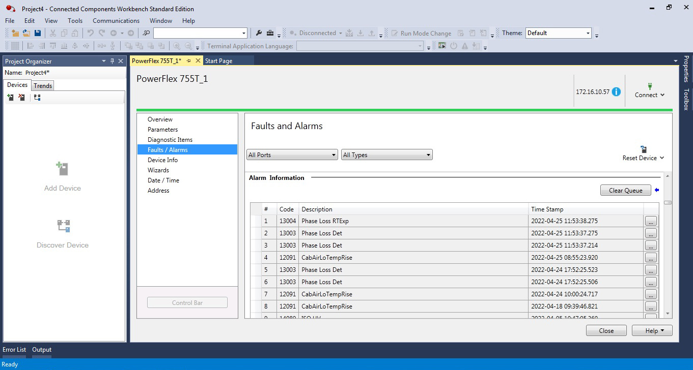Click the blue info icon beside 172.16.10.57
Image resolution: width=693 pixels, height=370 pixels.
tap(616, 92)
